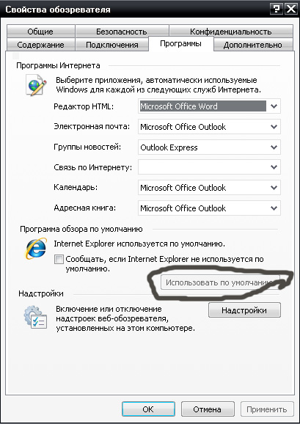Screen dimensions: 300x424
Task: Open the Безопасность tab
Action: 122,32
